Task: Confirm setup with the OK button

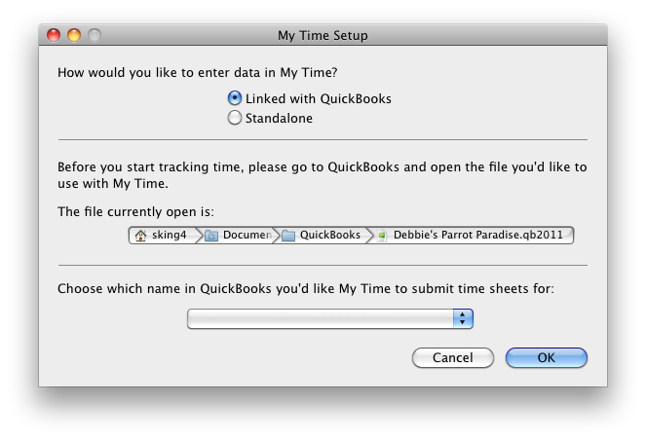Action: pyautogui.click(x=547, y=357)
